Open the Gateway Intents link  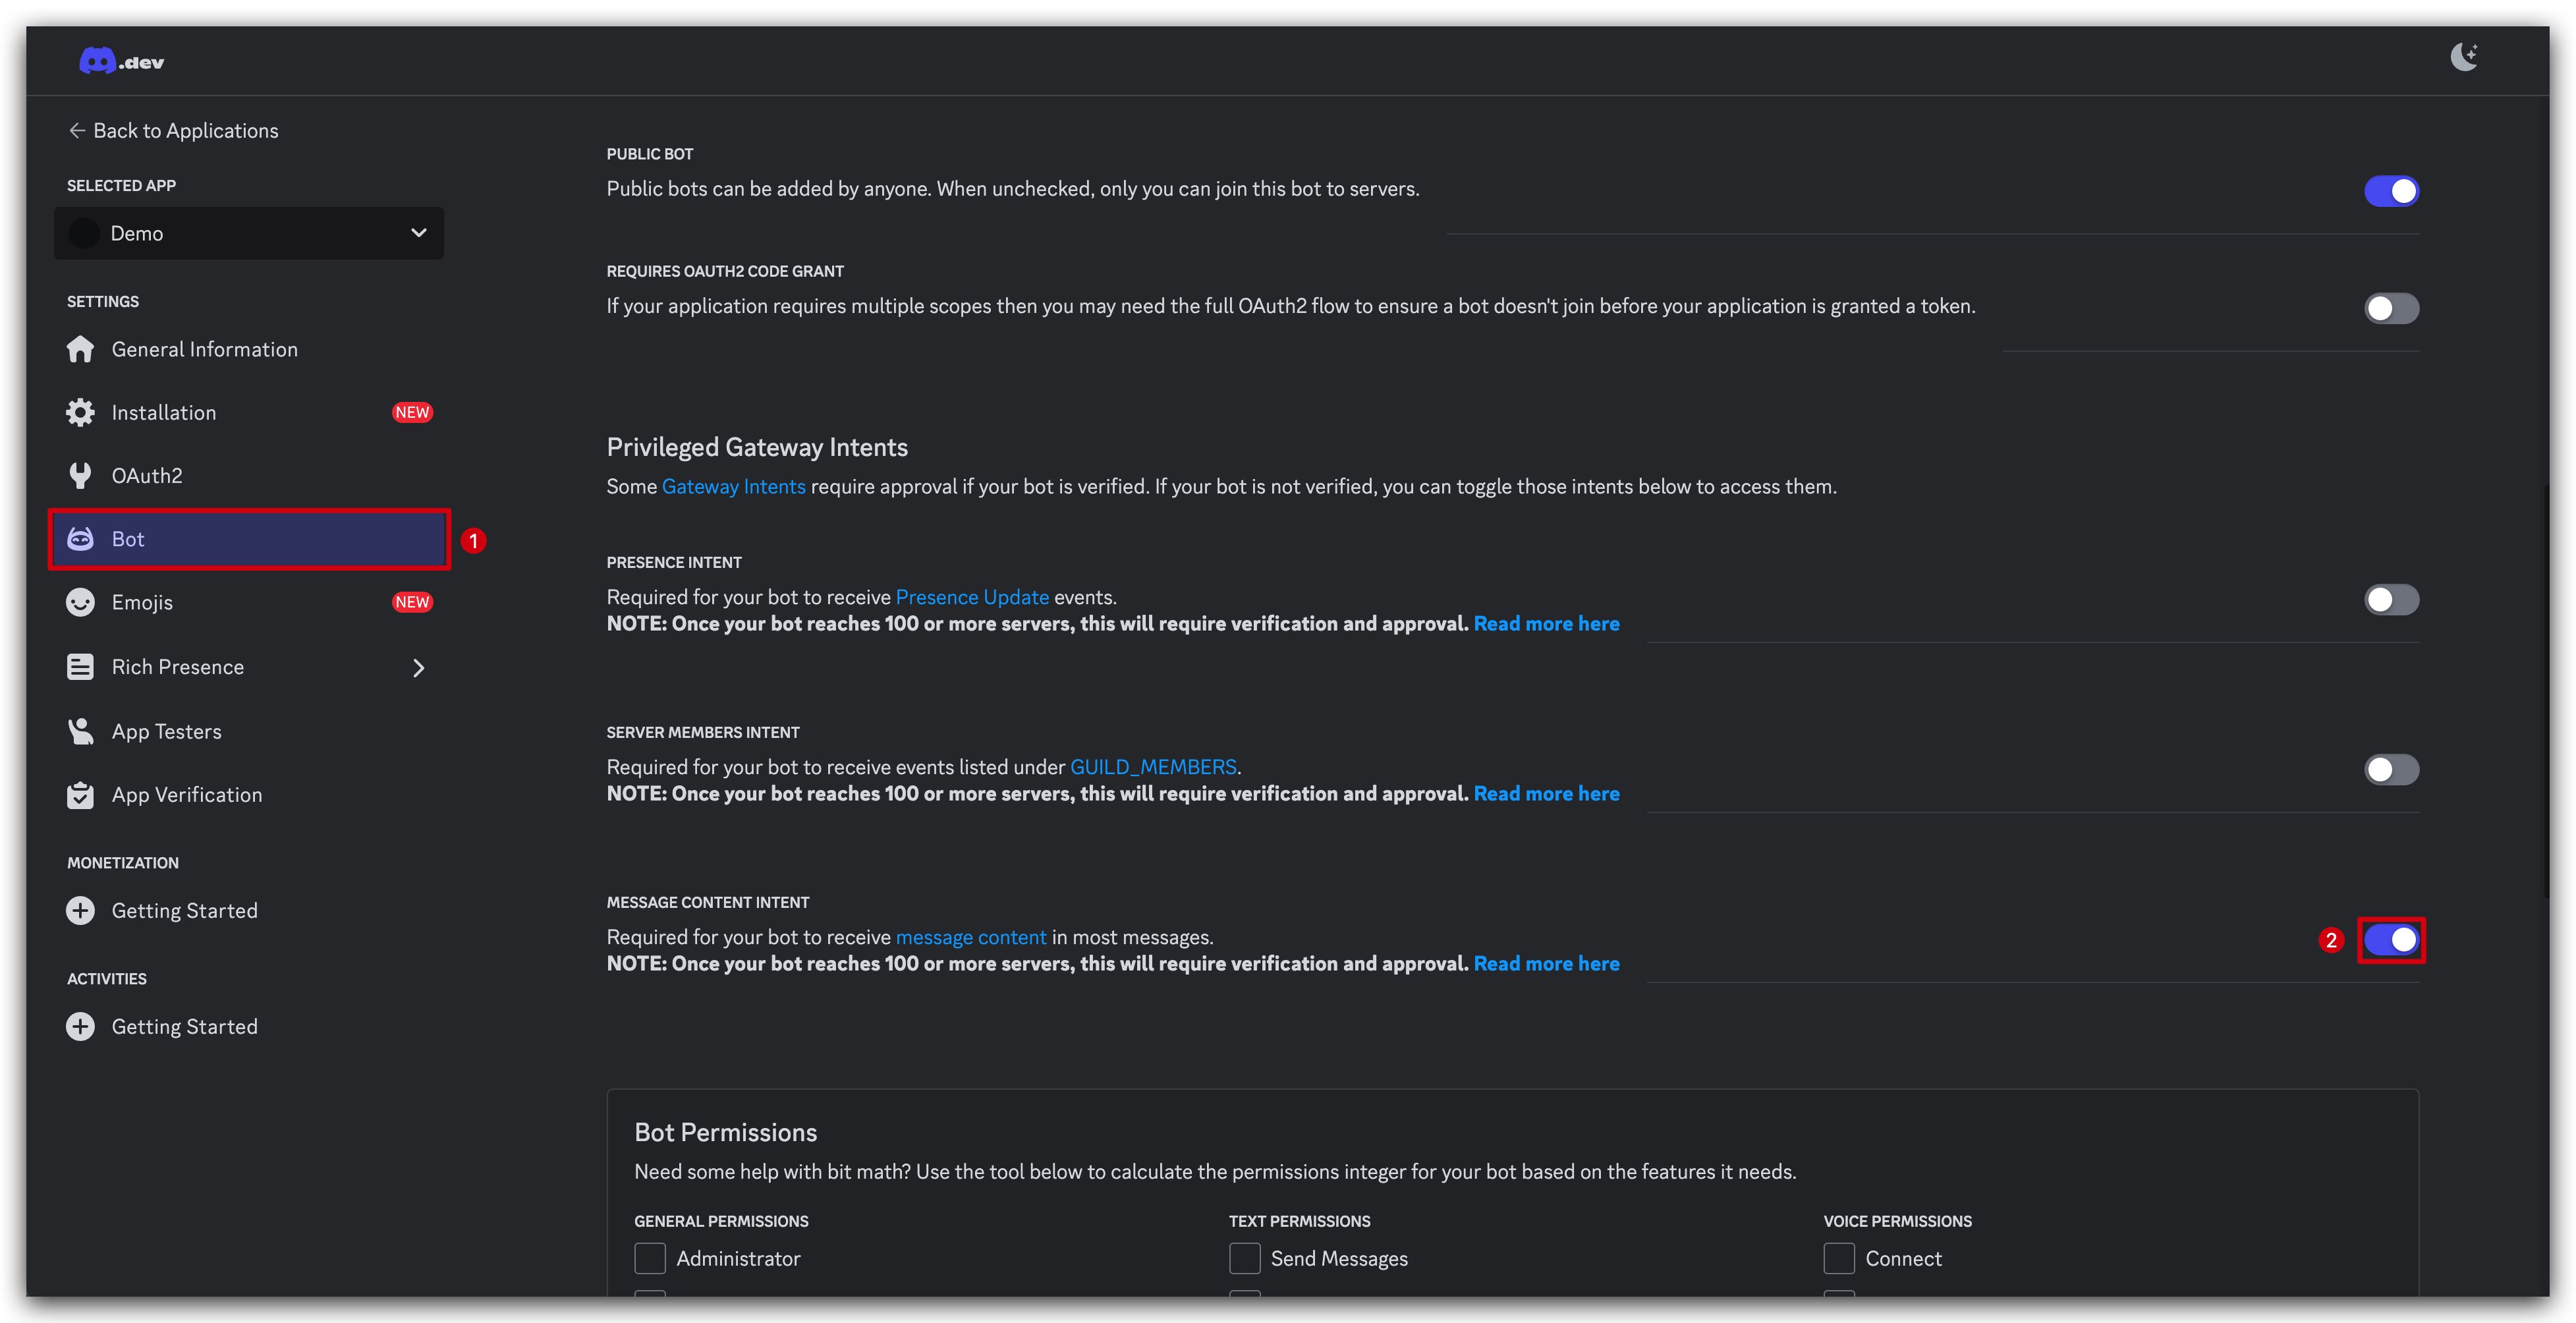733,486
